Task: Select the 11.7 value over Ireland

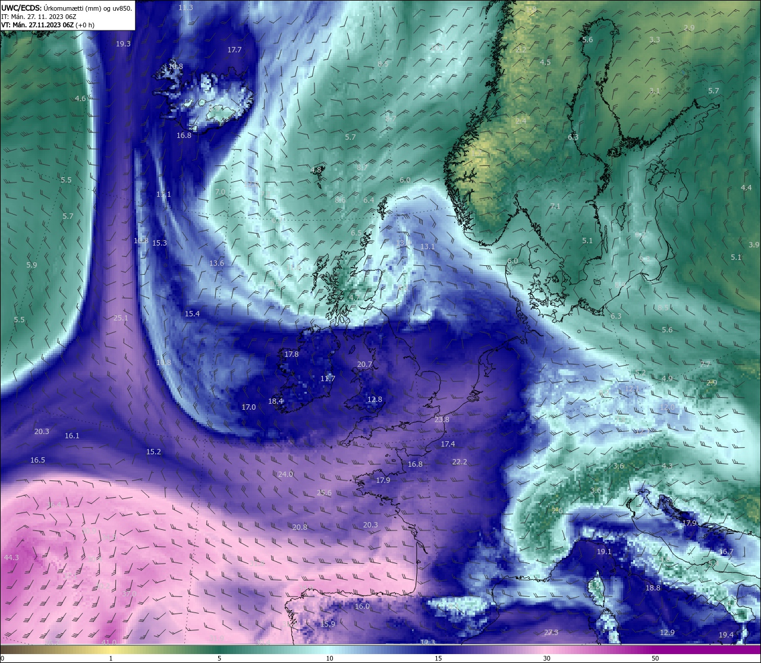Action: coord(328,379)
